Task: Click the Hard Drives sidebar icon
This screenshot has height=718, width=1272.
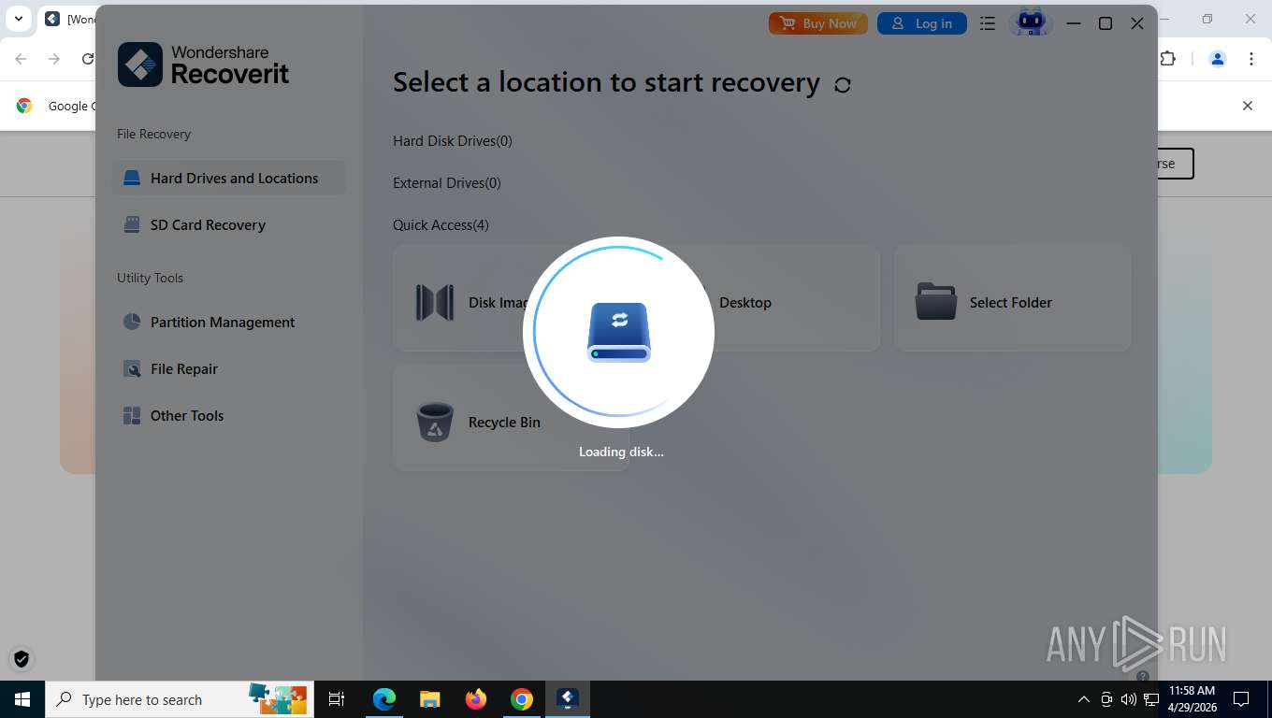Action: click(x=132, y=178)
